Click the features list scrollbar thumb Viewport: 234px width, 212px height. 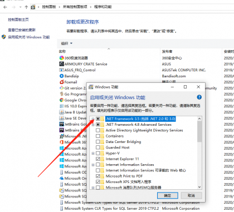click(x=199, y=131)
